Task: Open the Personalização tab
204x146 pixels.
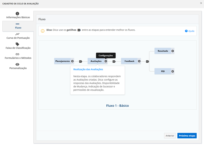Action: [18, 66]
